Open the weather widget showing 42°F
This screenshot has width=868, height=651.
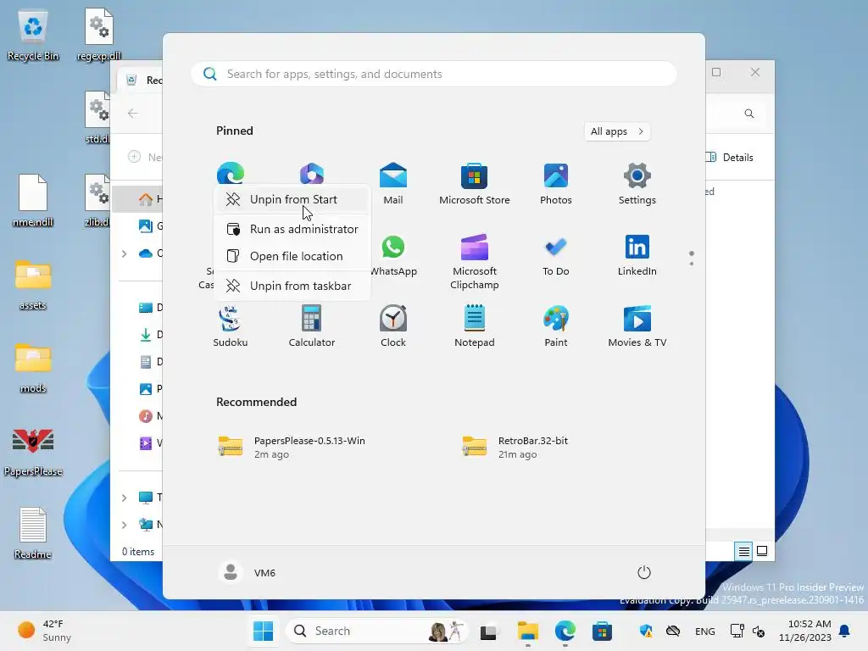pyautogui.click(x=44, y=631)
